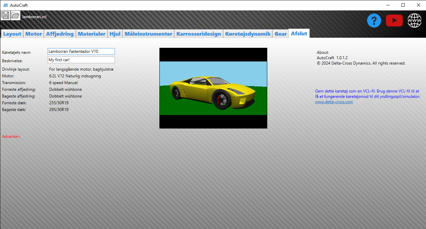Viewport: 426px width, 229px height.
Task: Open help via the blue question mark icon
Action: (374, 21)
